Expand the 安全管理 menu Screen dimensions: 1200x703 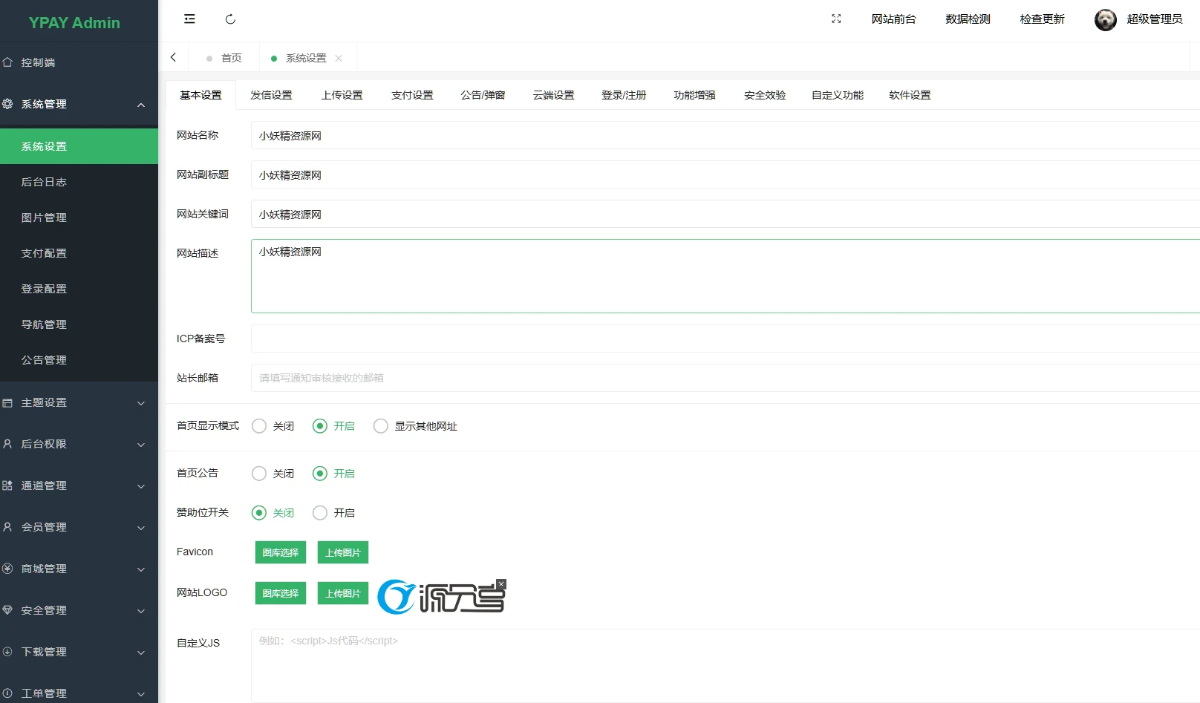tap(141, 611)
